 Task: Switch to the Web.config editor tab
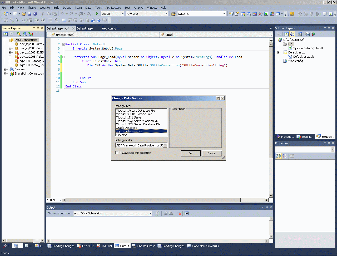[x=109, y=28]
